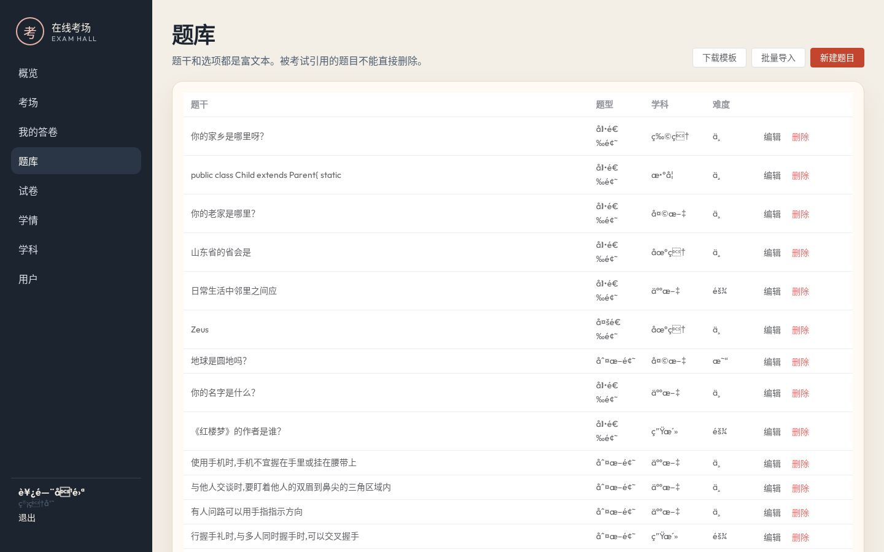Delete the question 你的老家是哪里?
Viewport: 884px width, 552px height.
[801, 214]
